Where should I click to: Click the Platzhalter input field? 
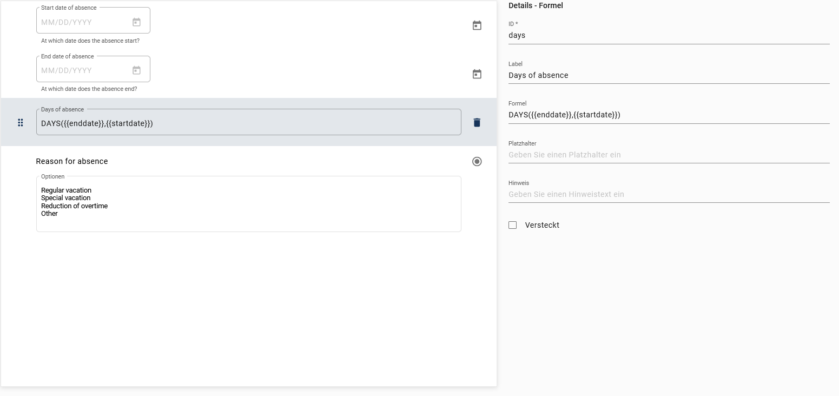(x=669, y=155)
